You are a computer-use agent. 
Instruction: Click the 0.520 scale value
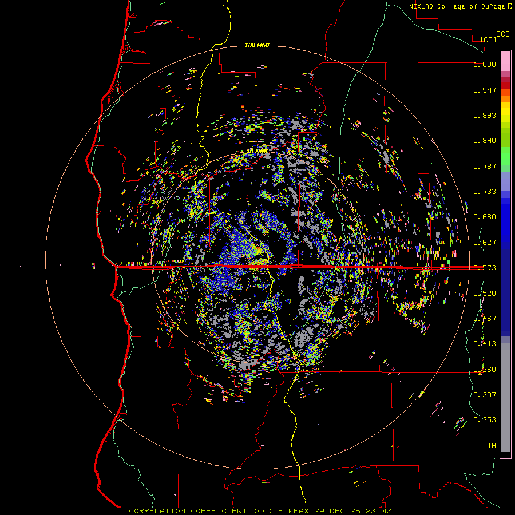[485, 294]
